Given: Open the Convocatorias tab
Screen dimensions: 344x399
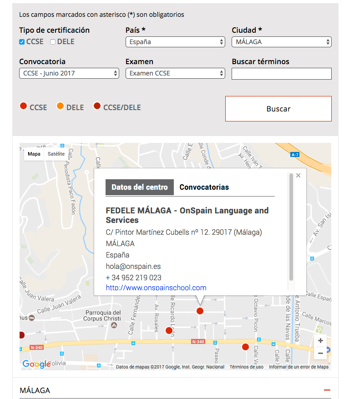Looking at the screenshot, I should (204, 187).
